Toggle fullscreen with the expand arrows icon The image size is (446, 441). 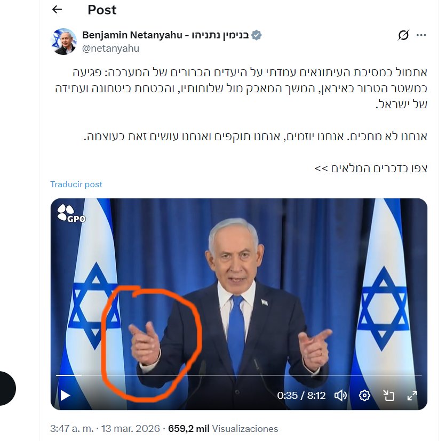click(412, 395)
